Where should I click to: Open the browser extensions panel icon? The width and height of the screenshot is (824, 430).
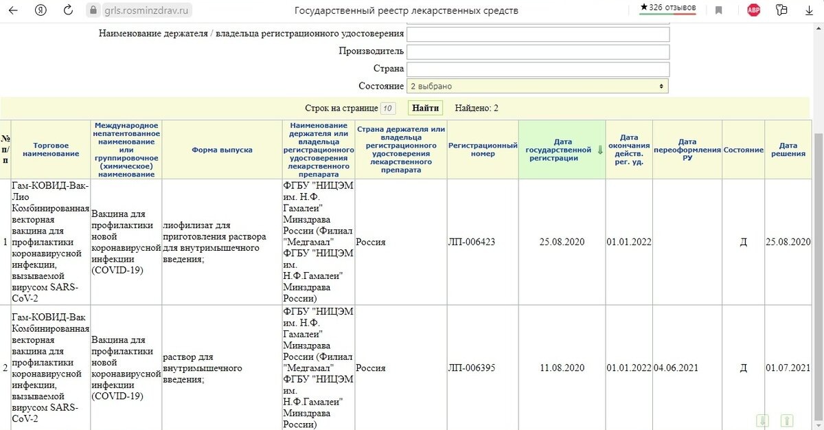(781, 10)
